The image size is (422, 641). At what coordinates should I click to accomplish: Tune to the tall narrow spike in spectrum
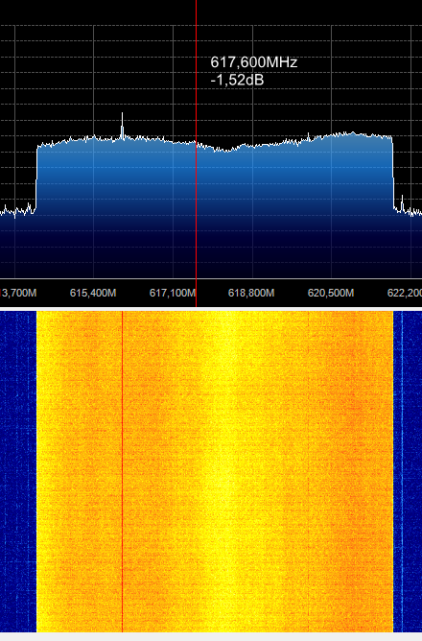122,126
